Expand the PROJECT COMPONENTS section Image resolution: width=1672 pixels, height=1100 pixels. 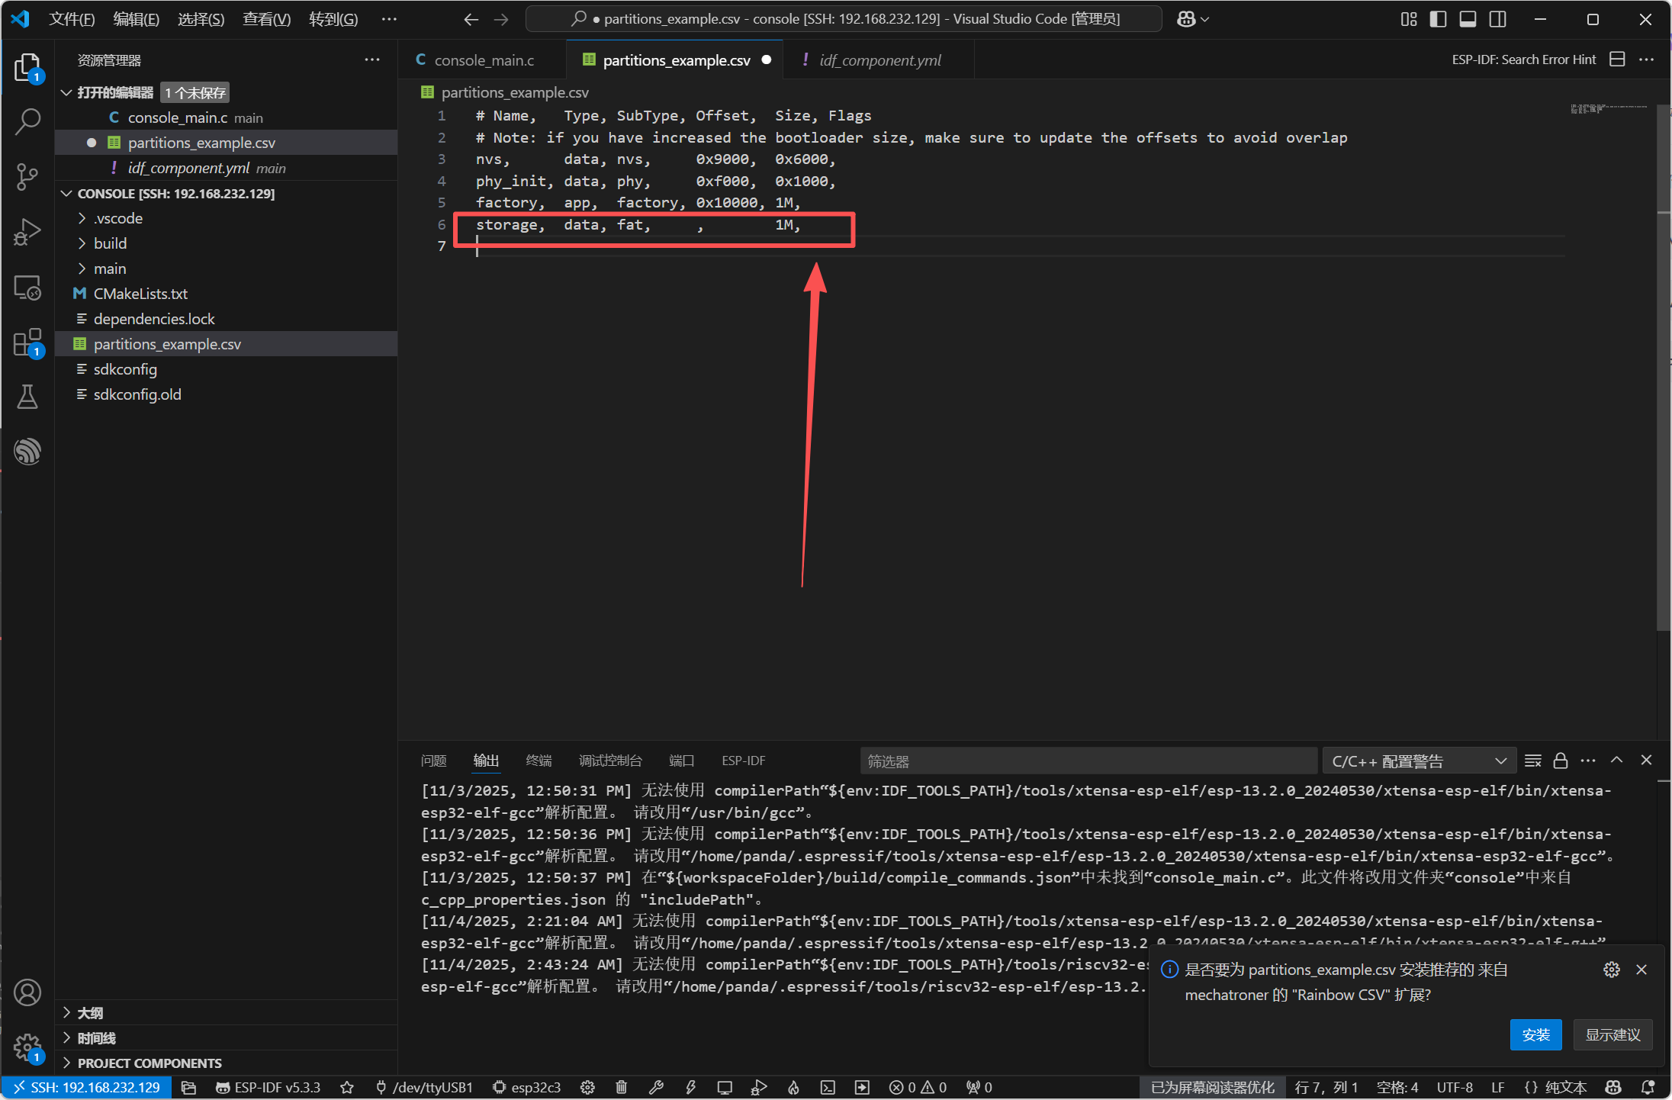point(149,1063)
